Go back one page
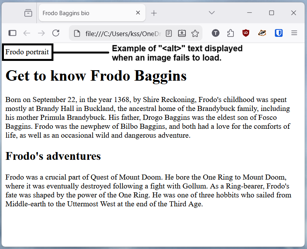The height and width of the screenshot is (249, 307). (27, 33)
